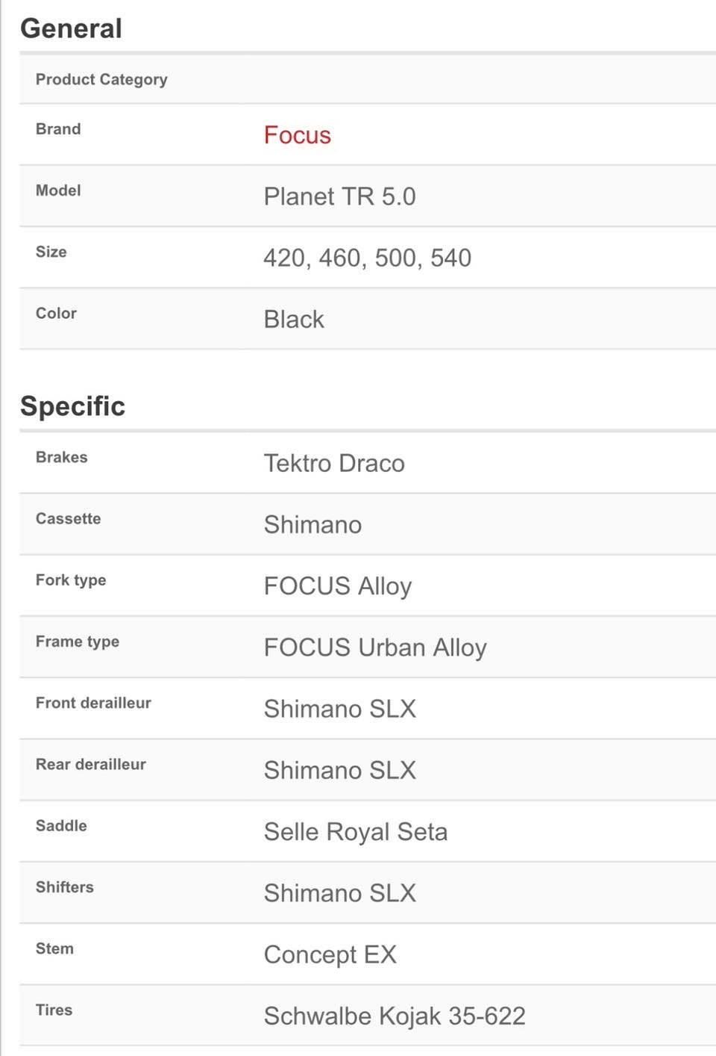Select the Product Category row label
Image resolution: width=716 pixels, height=1056 pixels.
101,79
